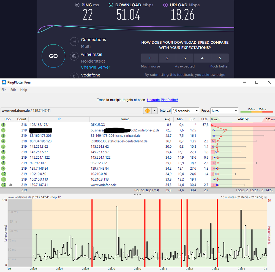
Task: Click the Vodafone user profile icon
Action: [74, 76]
